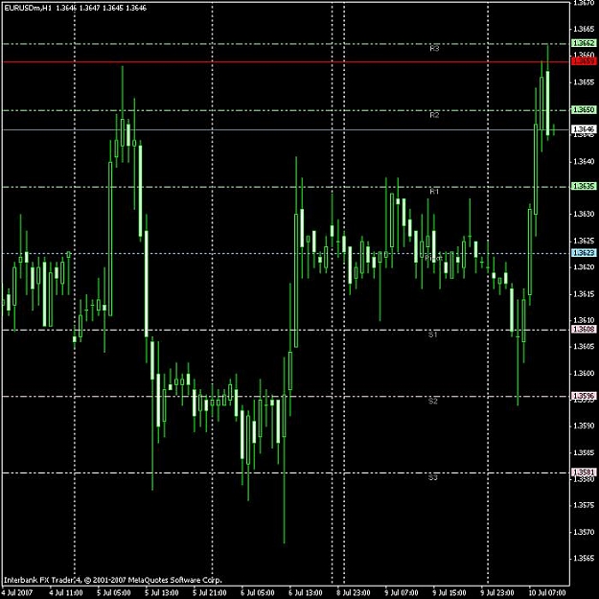Click the green 1.3635 price tag
The image size is (599, 599).
pos(584,186)
